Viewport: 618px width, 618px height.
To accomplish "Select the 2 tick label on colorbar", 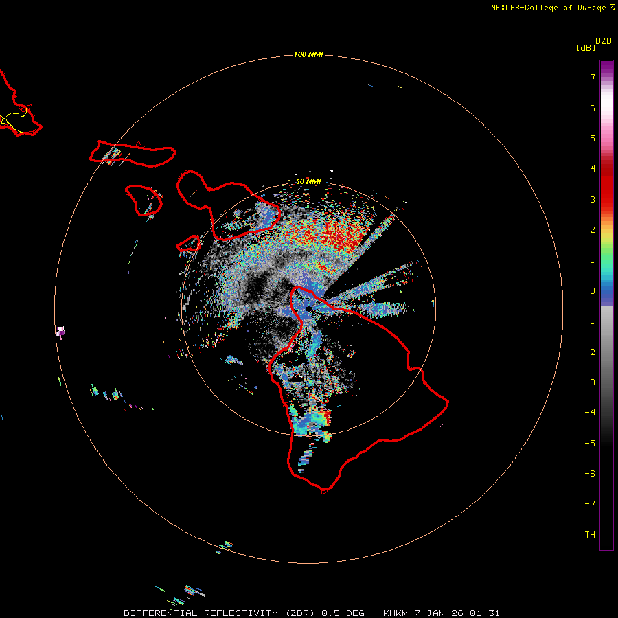I will [593, 230].
